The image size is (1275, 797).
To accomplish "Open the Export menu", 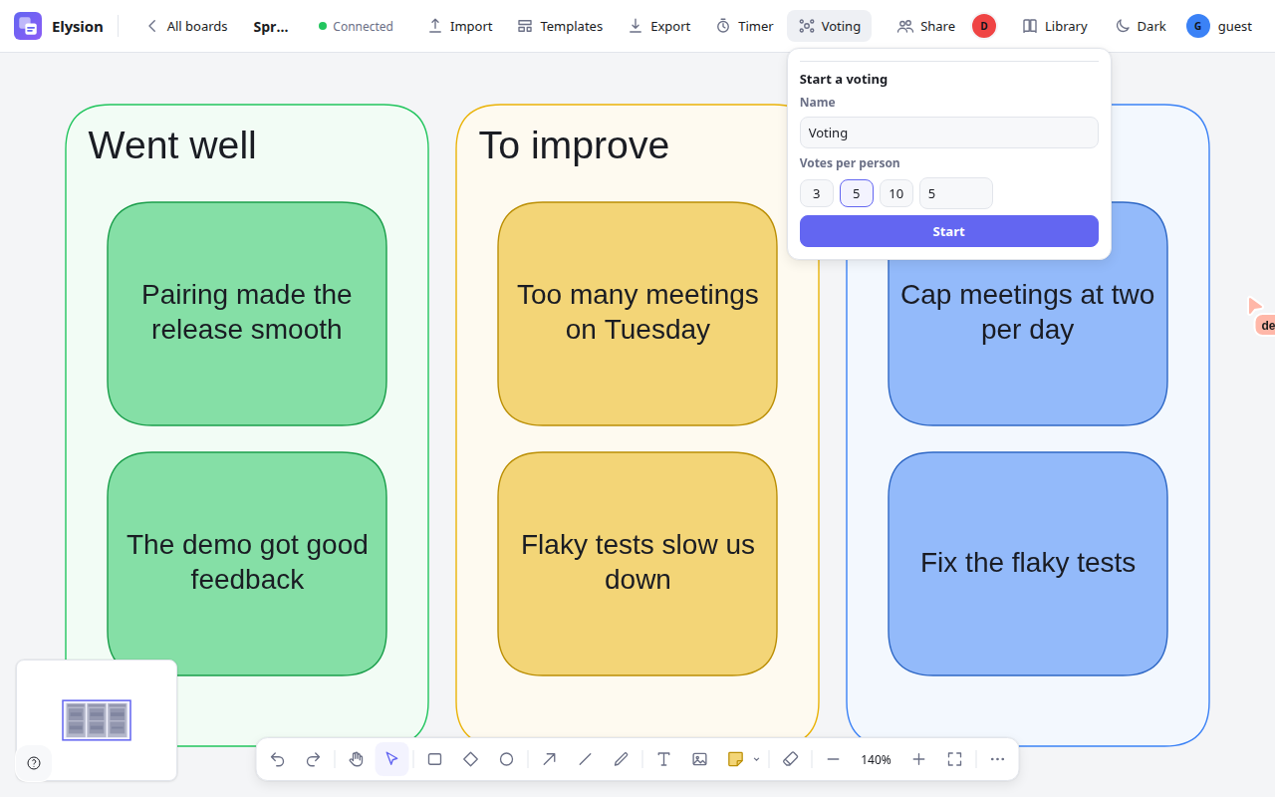I will 659,26.
